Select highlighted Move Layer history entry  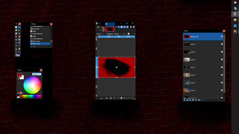[x=40, y=44]
